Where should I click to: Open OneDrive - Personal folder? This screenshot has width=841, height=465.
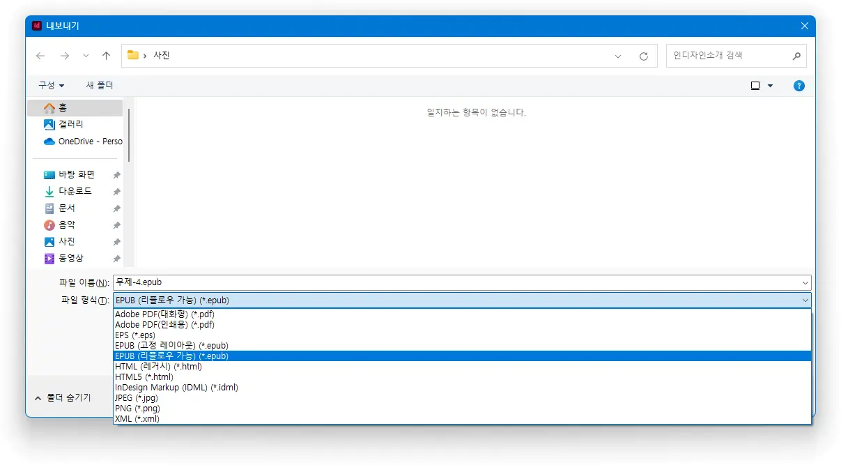(x=84, y=142)
